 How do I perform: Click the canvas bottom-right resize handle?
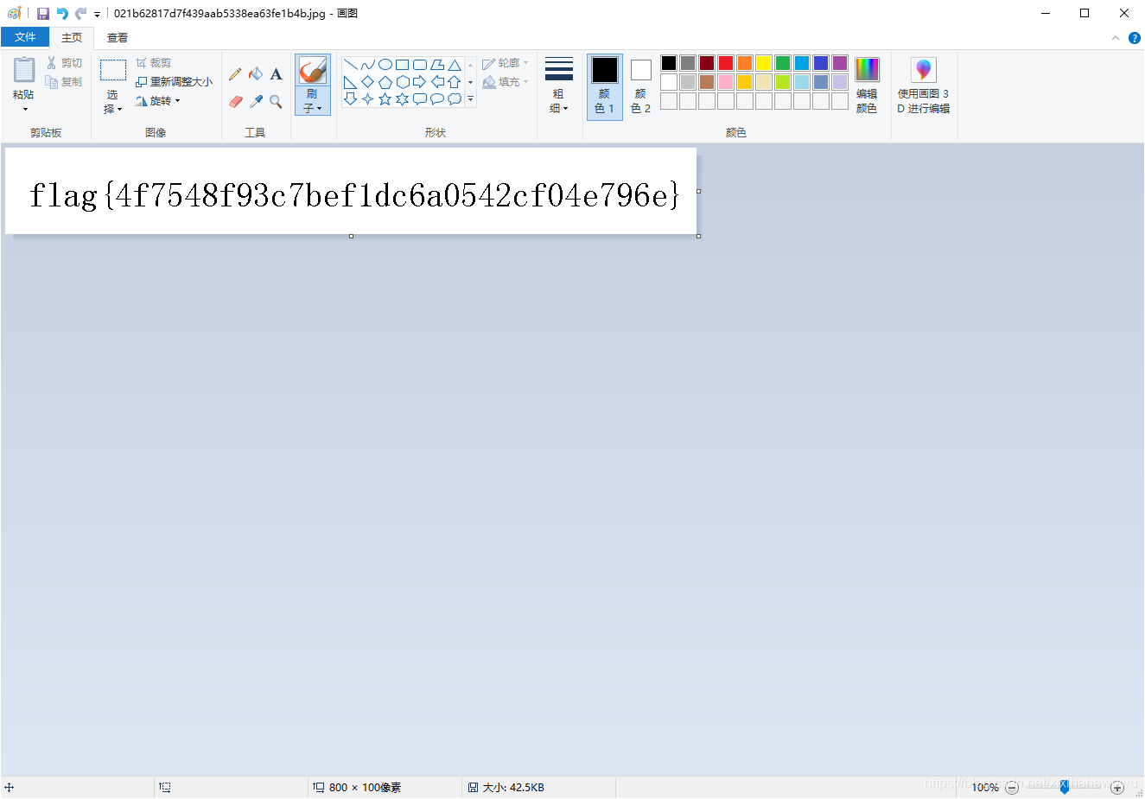(x=698, y=236)
